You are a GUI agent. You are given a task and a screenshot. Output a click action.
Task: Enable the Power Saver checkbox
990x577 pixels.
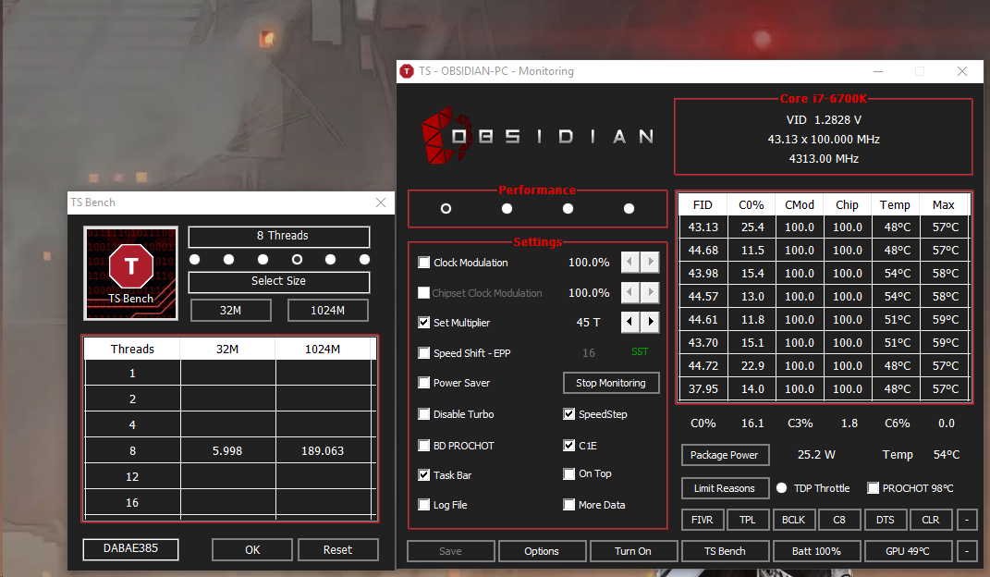tap(423, 383)
